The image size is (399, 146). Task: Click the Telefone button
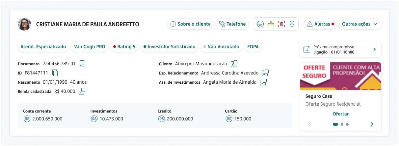pos(232,24)
